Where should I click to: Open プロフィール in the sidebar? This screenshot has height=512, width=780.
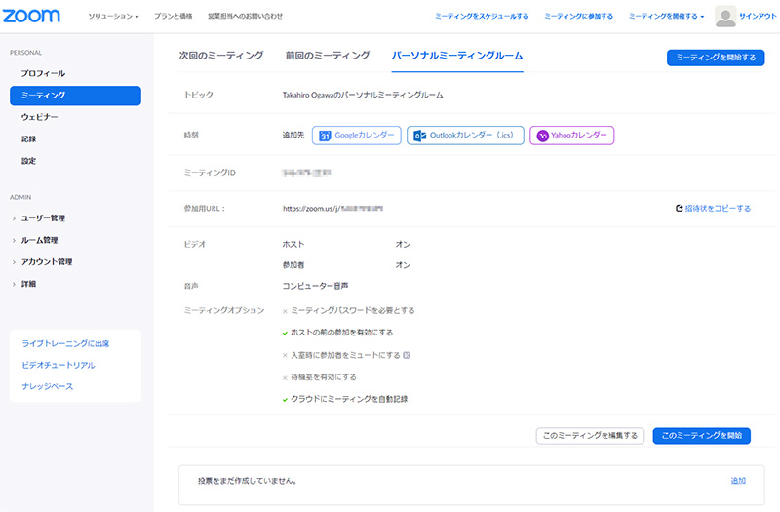click(x=44, y=73)
